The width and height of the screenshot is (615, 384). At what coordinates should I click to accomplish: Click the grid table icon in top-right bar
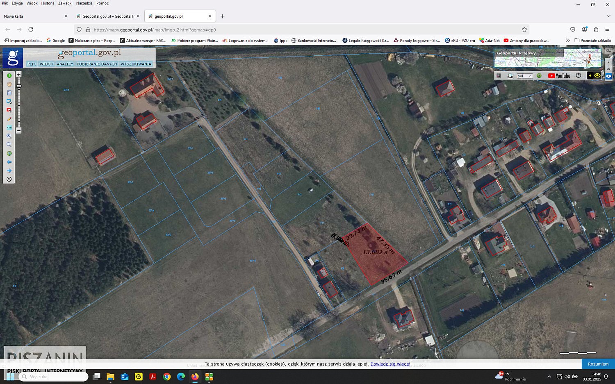(499, 76)
